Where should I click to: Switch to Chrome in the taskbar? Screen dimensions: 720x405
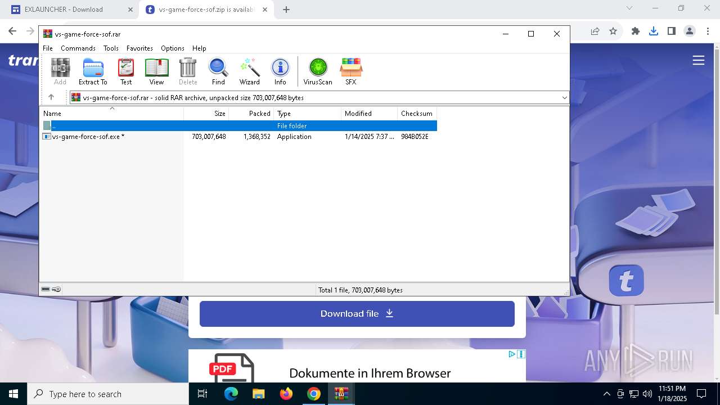click(x=314, y=394)
